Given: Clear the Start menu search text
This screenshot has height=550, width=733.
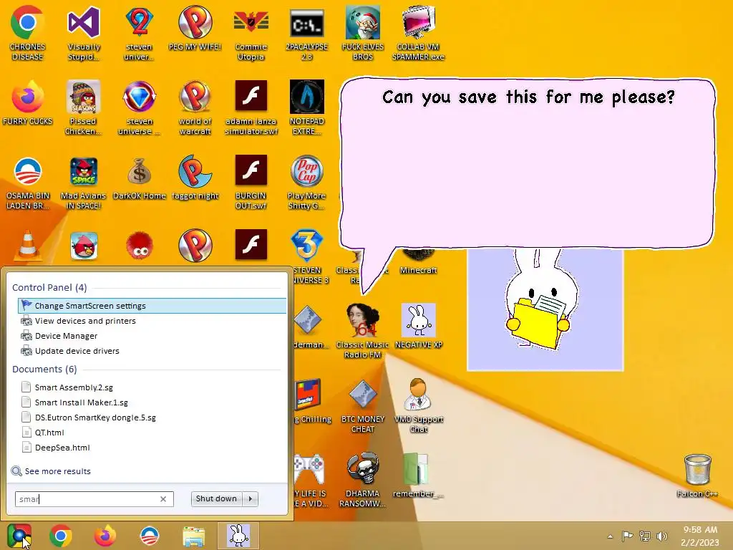Looking at the screenshot, I should tap(163, 499).
